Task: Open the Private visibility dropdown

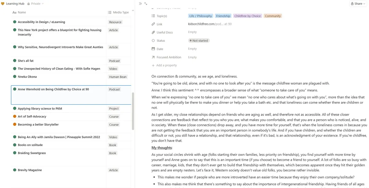Action: point(35,4)
